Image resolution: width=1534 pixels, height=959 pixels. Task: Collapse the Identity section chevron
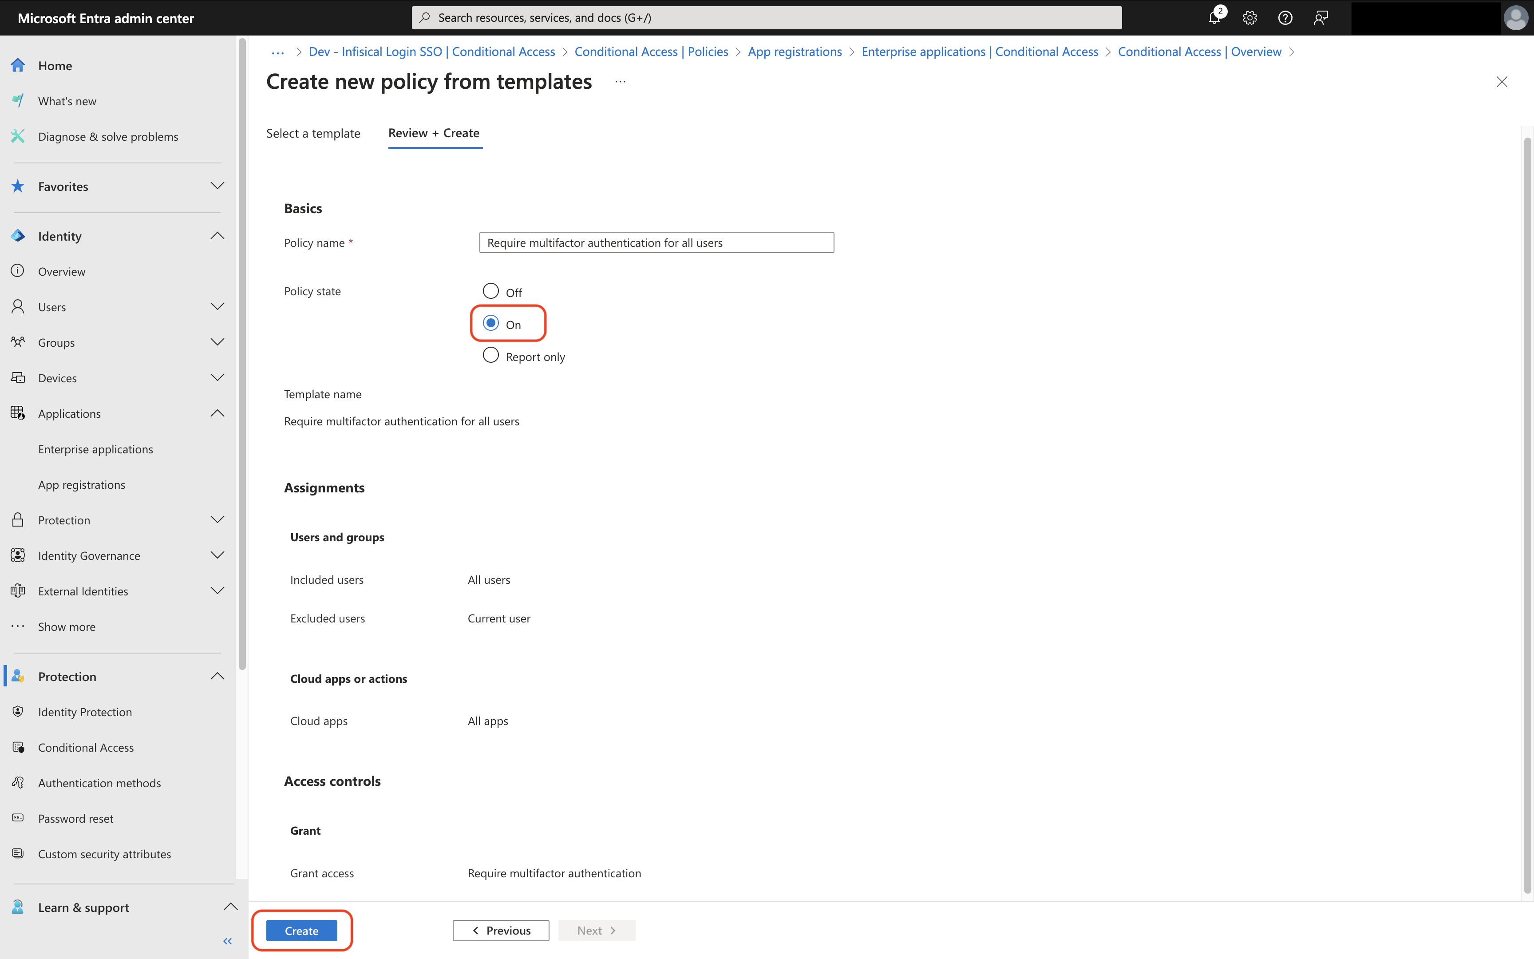pos(217,235)
